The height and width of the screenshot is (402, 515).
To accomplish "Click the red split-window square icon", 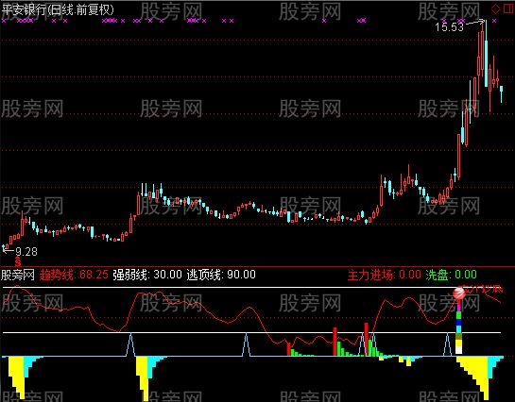I will (508, 8).
